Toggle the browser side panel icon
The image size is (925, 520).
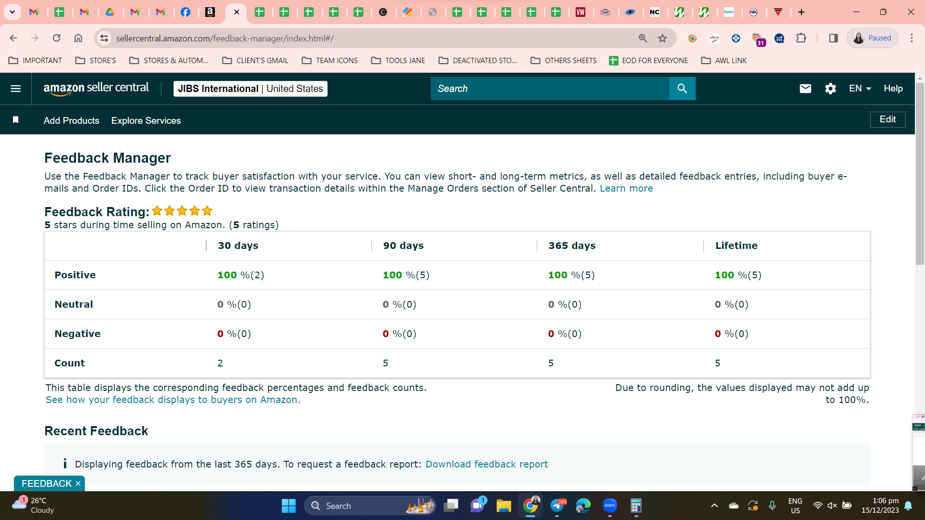pos(833,38)
